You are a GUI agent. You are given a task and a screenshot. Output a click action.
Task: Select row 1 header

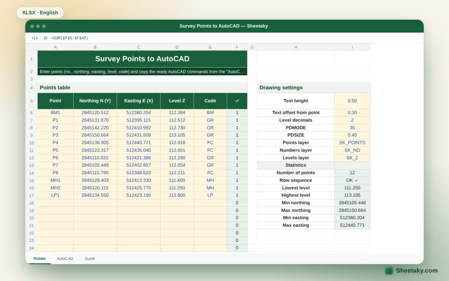[x=32, y=59]
